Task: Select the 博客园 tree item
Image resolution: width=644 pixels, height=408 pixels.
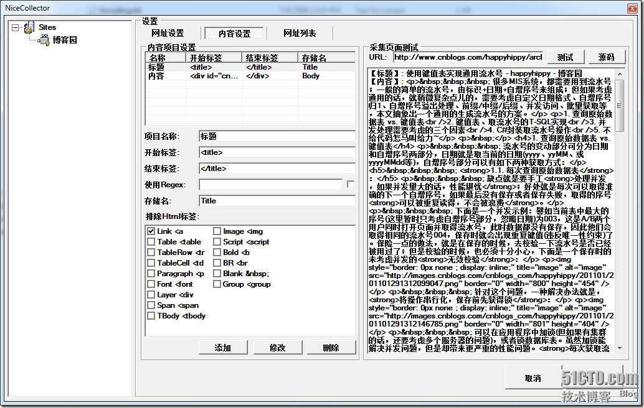Action: [x=65, y=40]
